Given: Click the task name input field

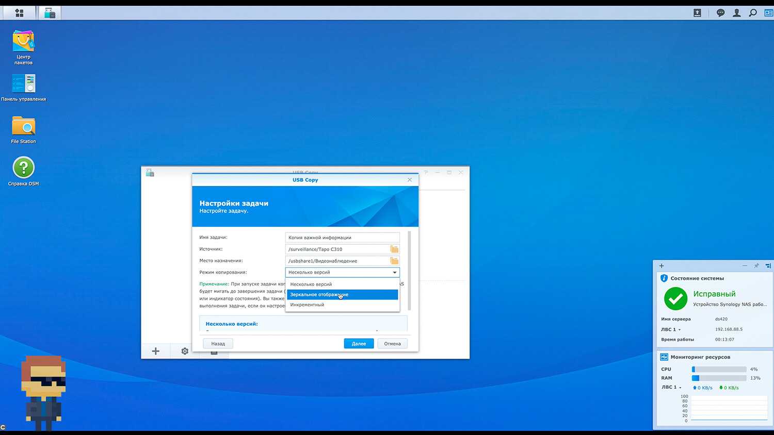Looking at the screenshot, I should [x=342, y=238].
